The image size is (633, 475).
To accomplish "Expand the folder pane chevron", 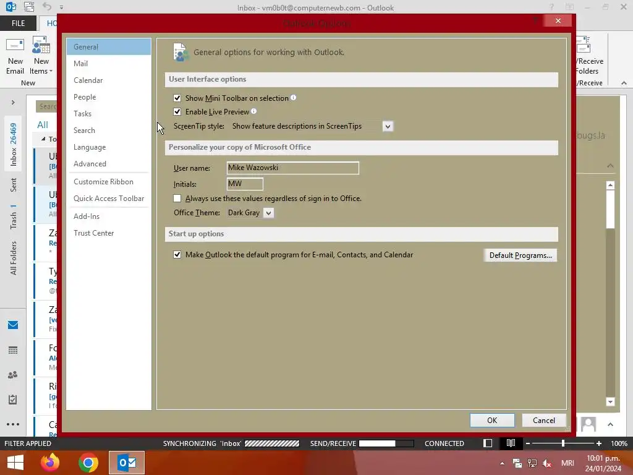I will coord(13,103).
